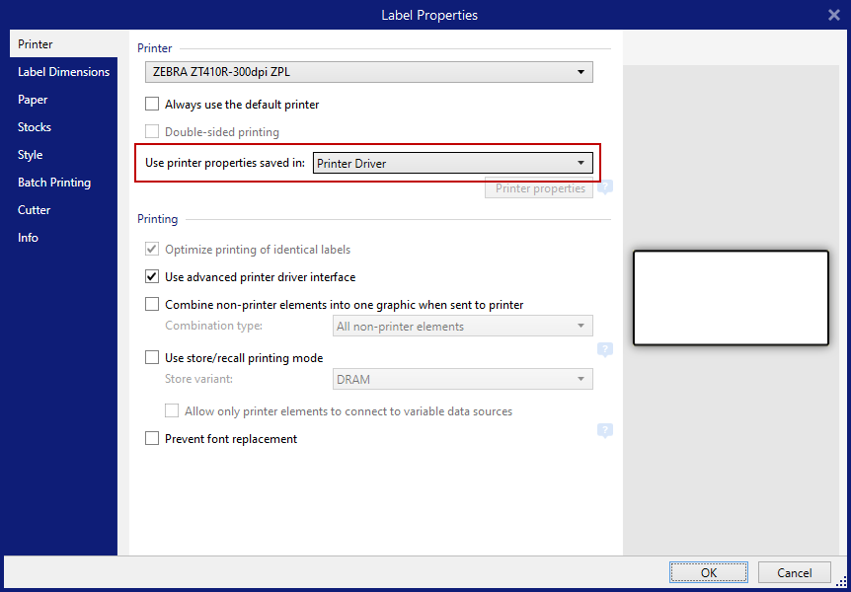Uncheck Use advanced printer driver interface
This screenshot has width=851, height=592.
152,276
